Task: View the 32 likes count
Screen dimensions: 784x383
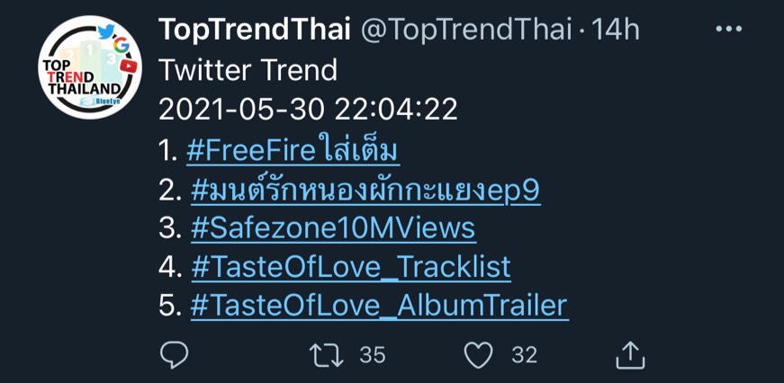Action: coord(525,355)
